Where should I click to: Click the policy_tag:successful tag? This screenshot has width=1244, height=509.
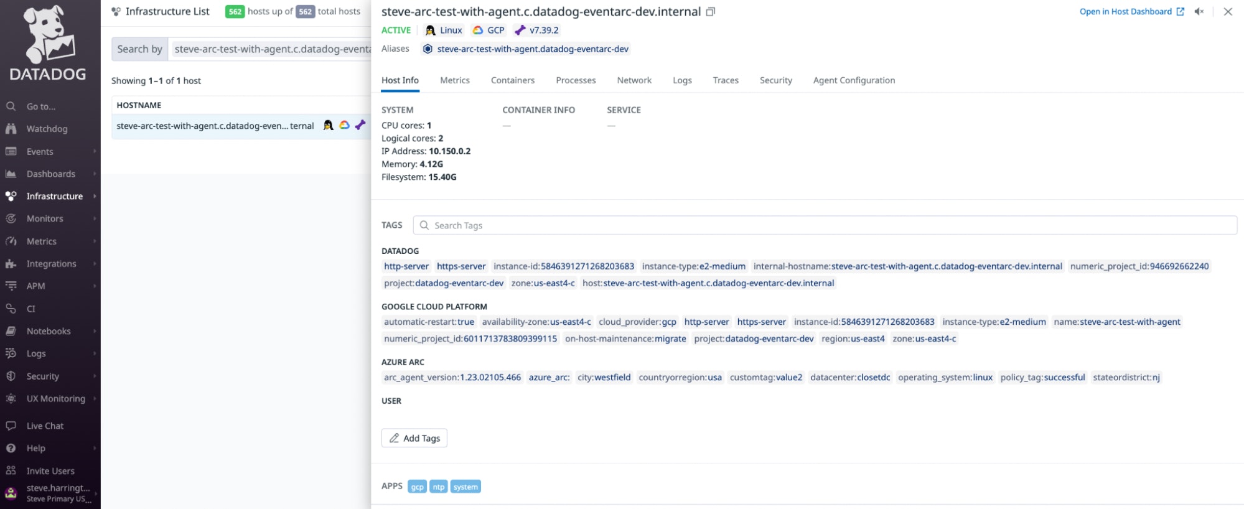pos(1042,378)
